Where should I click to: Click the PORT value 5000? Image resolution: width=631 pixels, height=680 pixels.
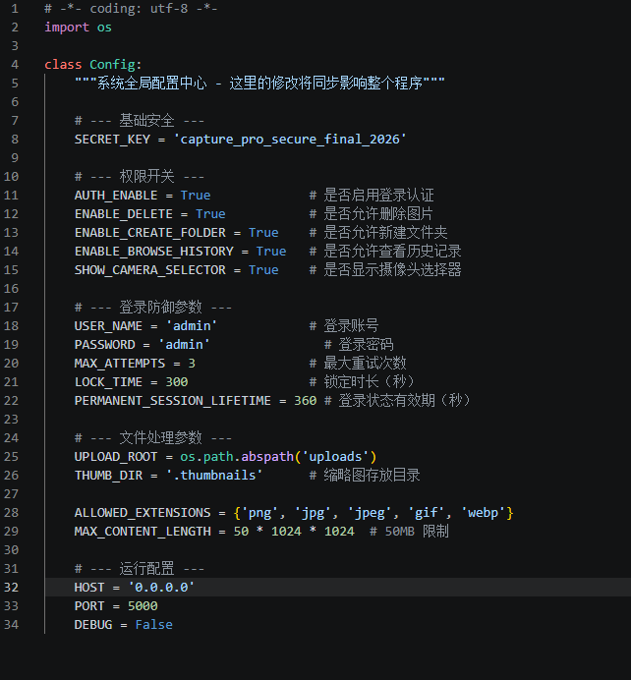142,606
